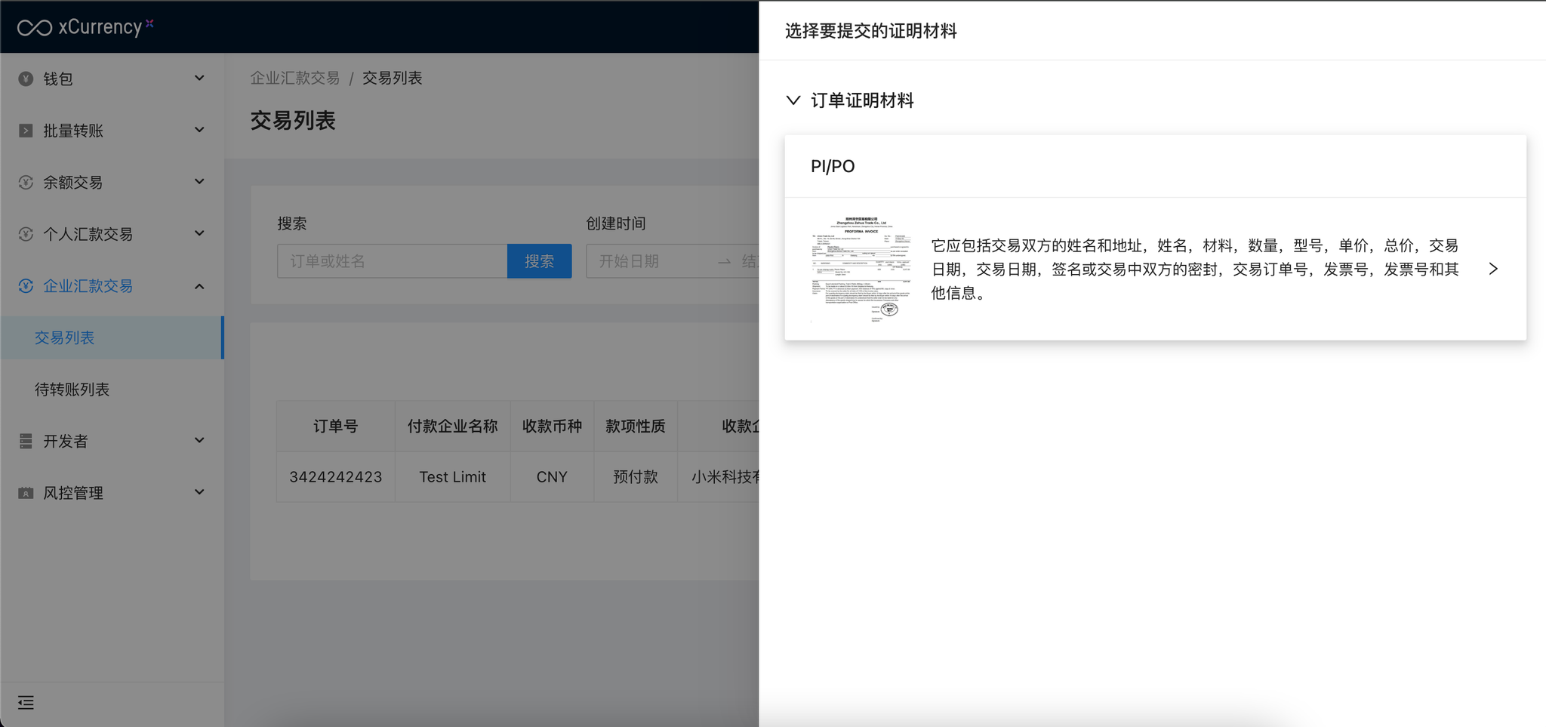This screenshot has height=727, width=1546.
Task: Click order number 3424242423 cell
Action: click(336, 477)
